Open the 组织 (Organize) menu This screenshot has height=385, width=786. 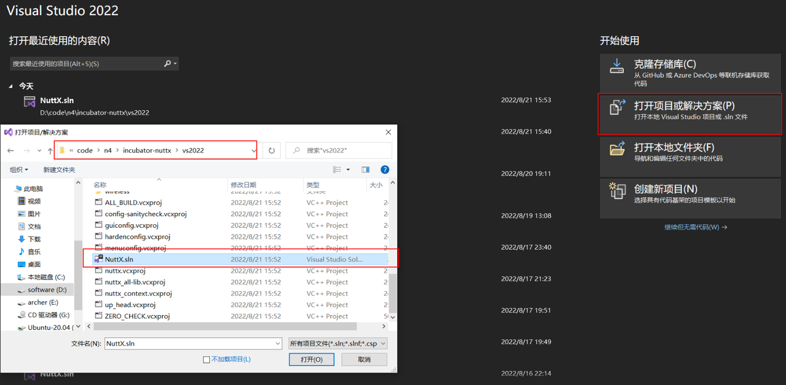18,169
